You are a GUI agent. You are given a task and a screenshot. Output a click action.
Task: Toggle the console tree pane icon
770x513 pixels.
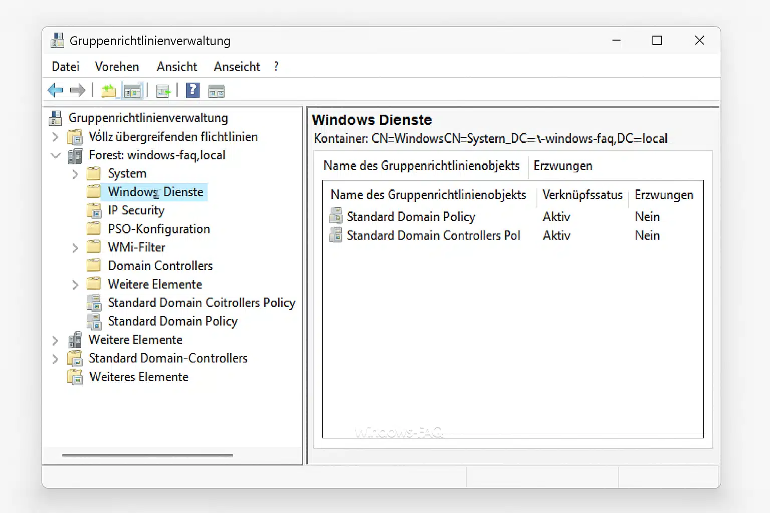pos(133,91)
